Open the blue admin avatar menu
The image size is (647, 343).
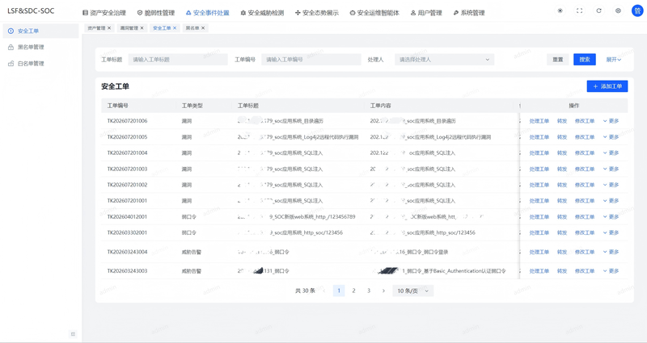click(637, 10)
